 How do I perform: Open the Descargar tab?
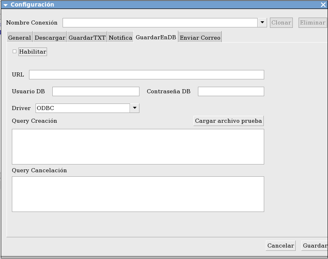point(50,38)
